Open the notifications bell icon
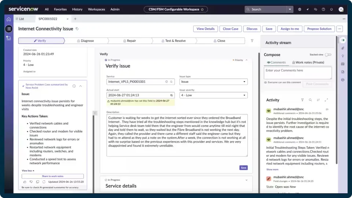Image resolution: width=352 pixels, height=198 pixels. click(x=331, y=9)
